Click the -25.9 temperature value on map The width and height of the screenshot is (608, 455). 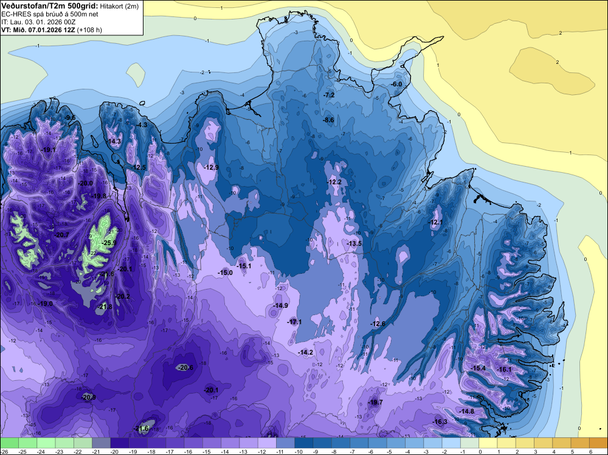pos(109,243)
